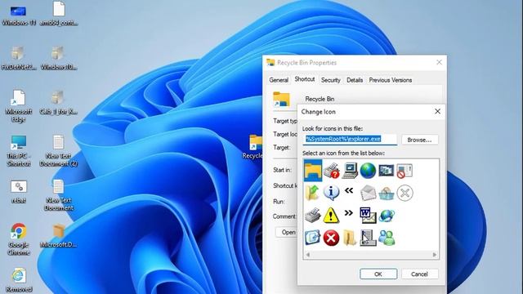Select the blue information bubble icon
This screenshot has height=294, width=523.
pos(331,193)
